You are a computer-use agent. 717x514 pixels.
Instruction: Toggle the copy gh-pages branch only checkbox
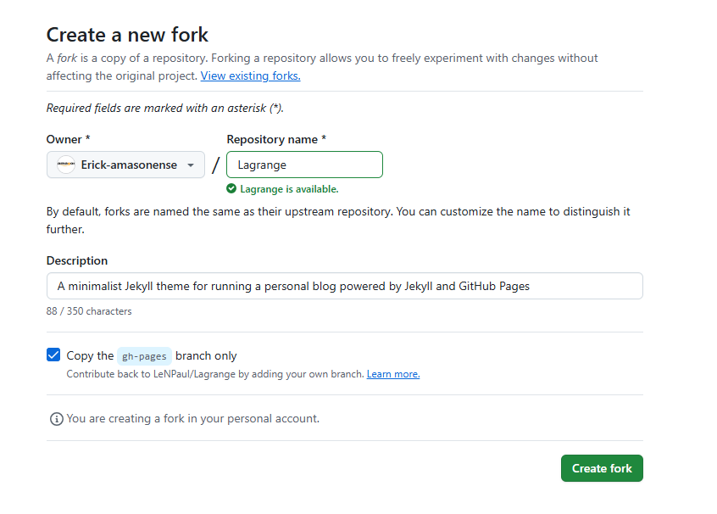pyautogui.click(x=54, y=355)
